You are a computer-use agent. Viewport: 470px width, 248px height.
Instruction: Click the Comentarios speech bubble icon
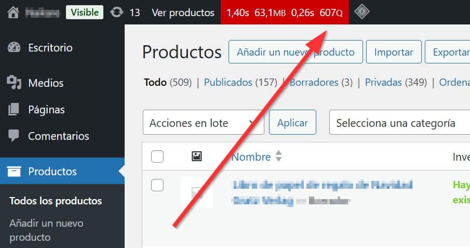(14, 136)
